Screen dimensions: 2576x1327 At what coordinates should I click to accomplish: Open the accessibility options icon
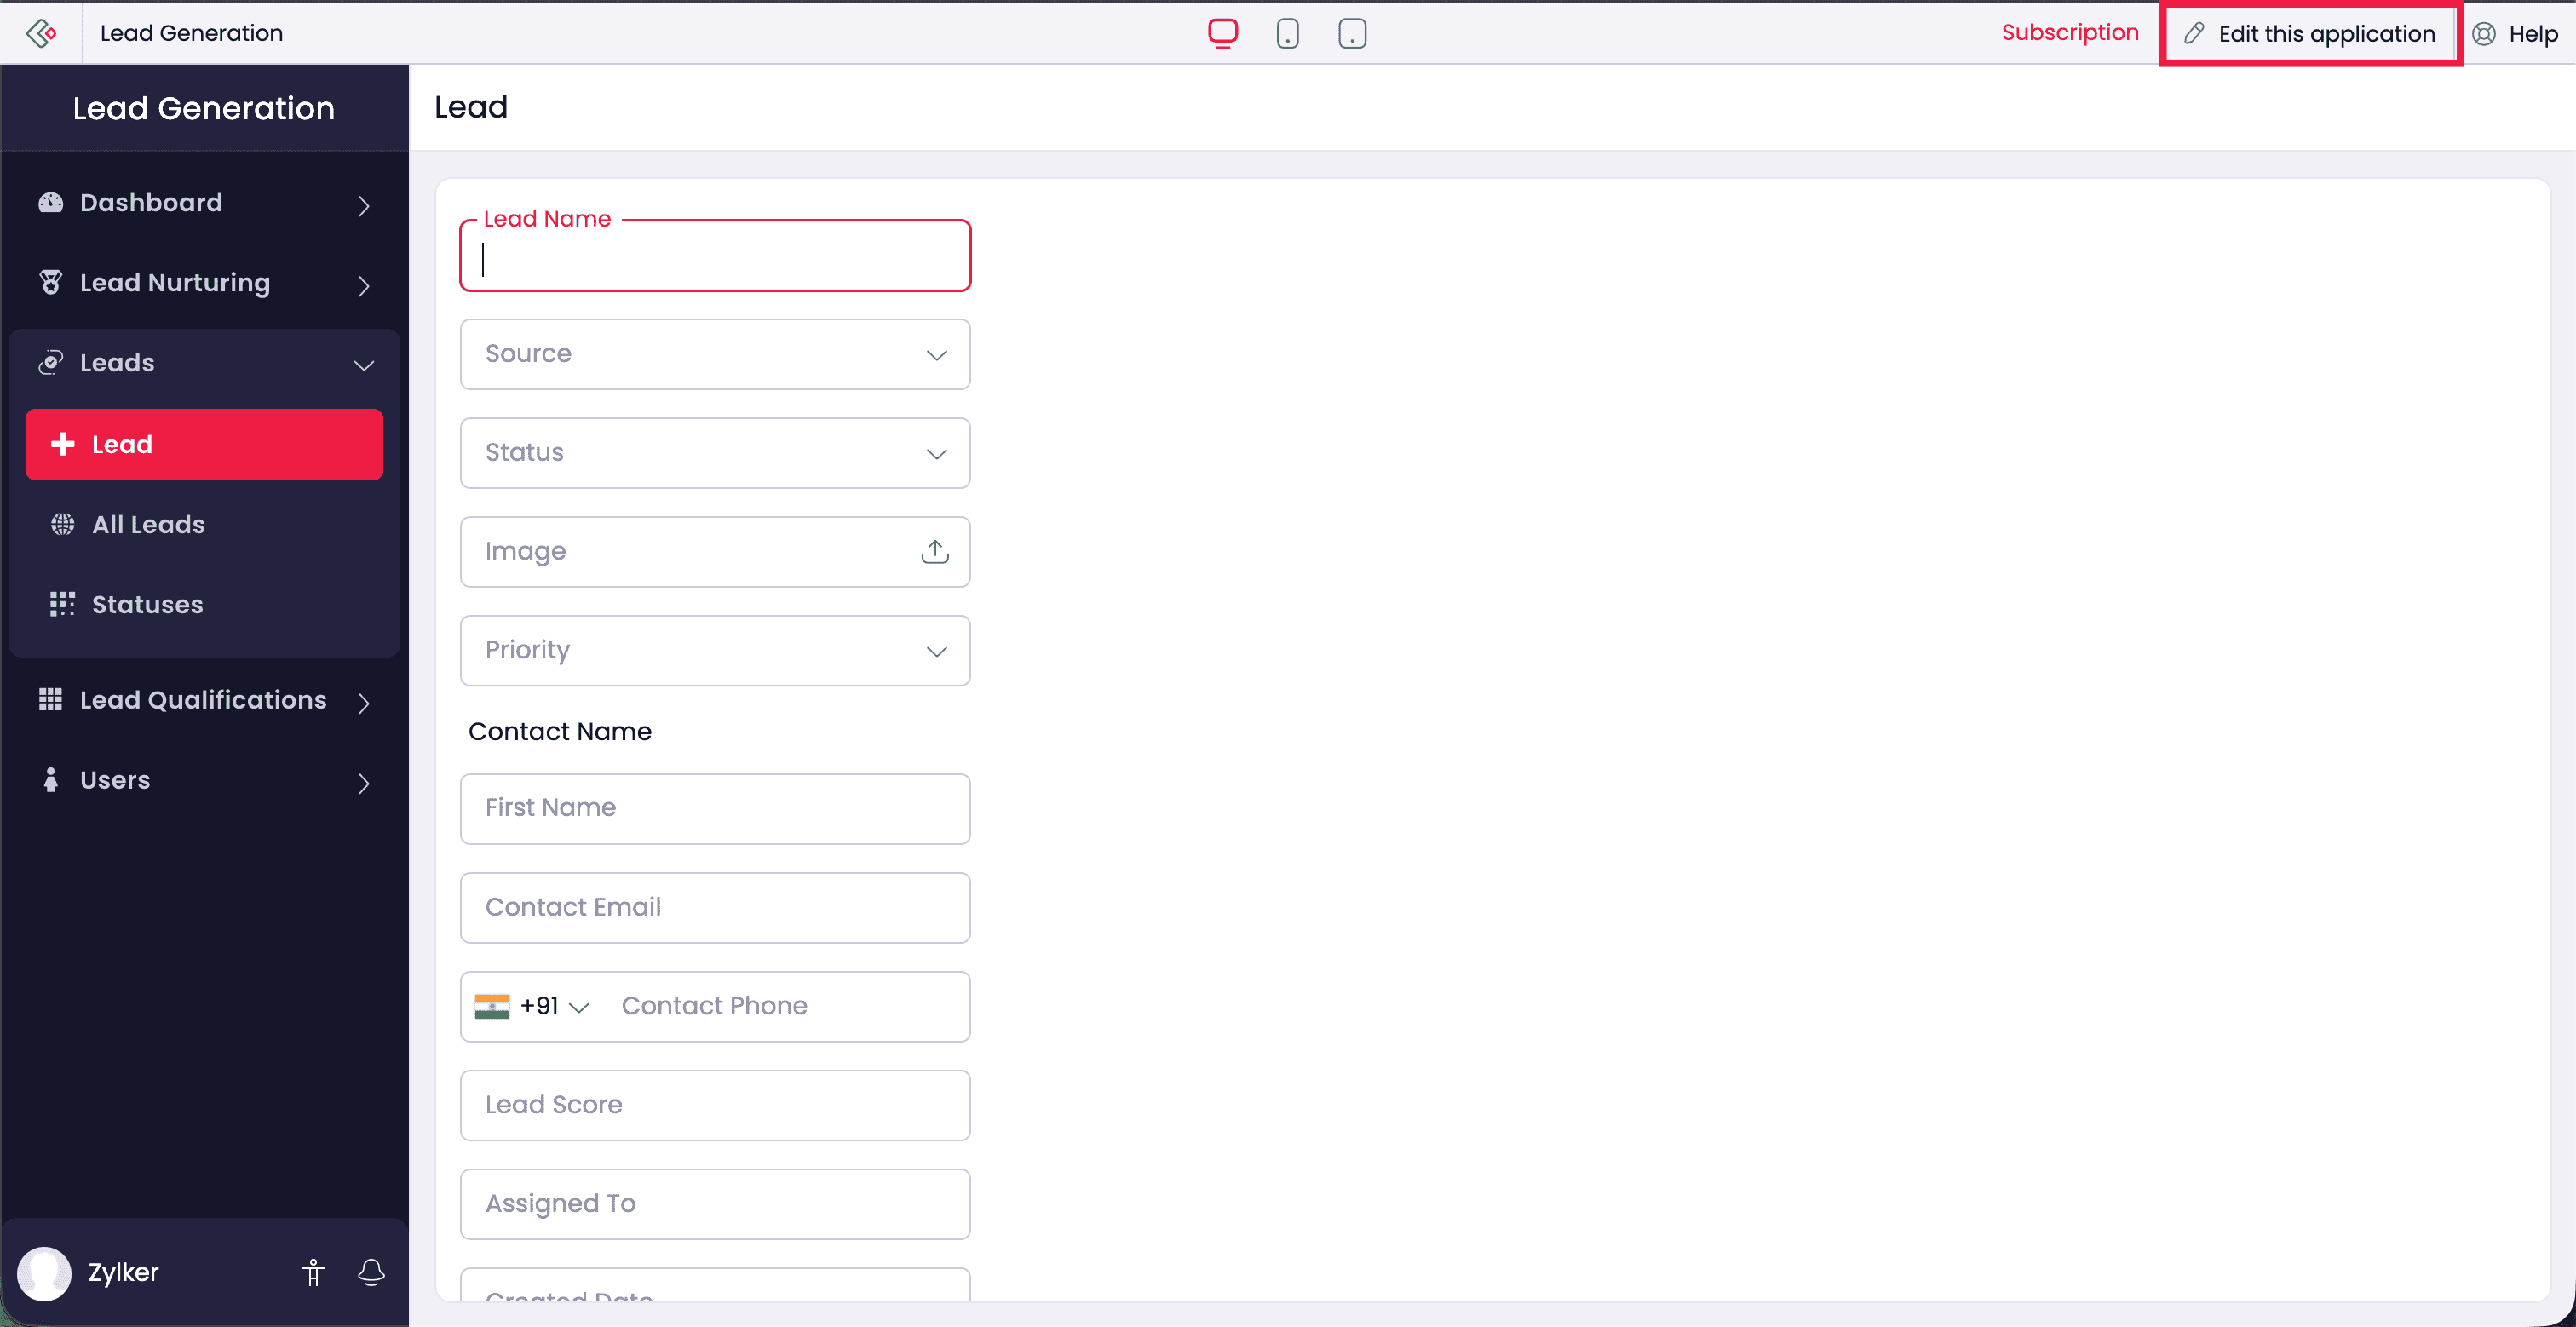click(x=313, y=1272)
